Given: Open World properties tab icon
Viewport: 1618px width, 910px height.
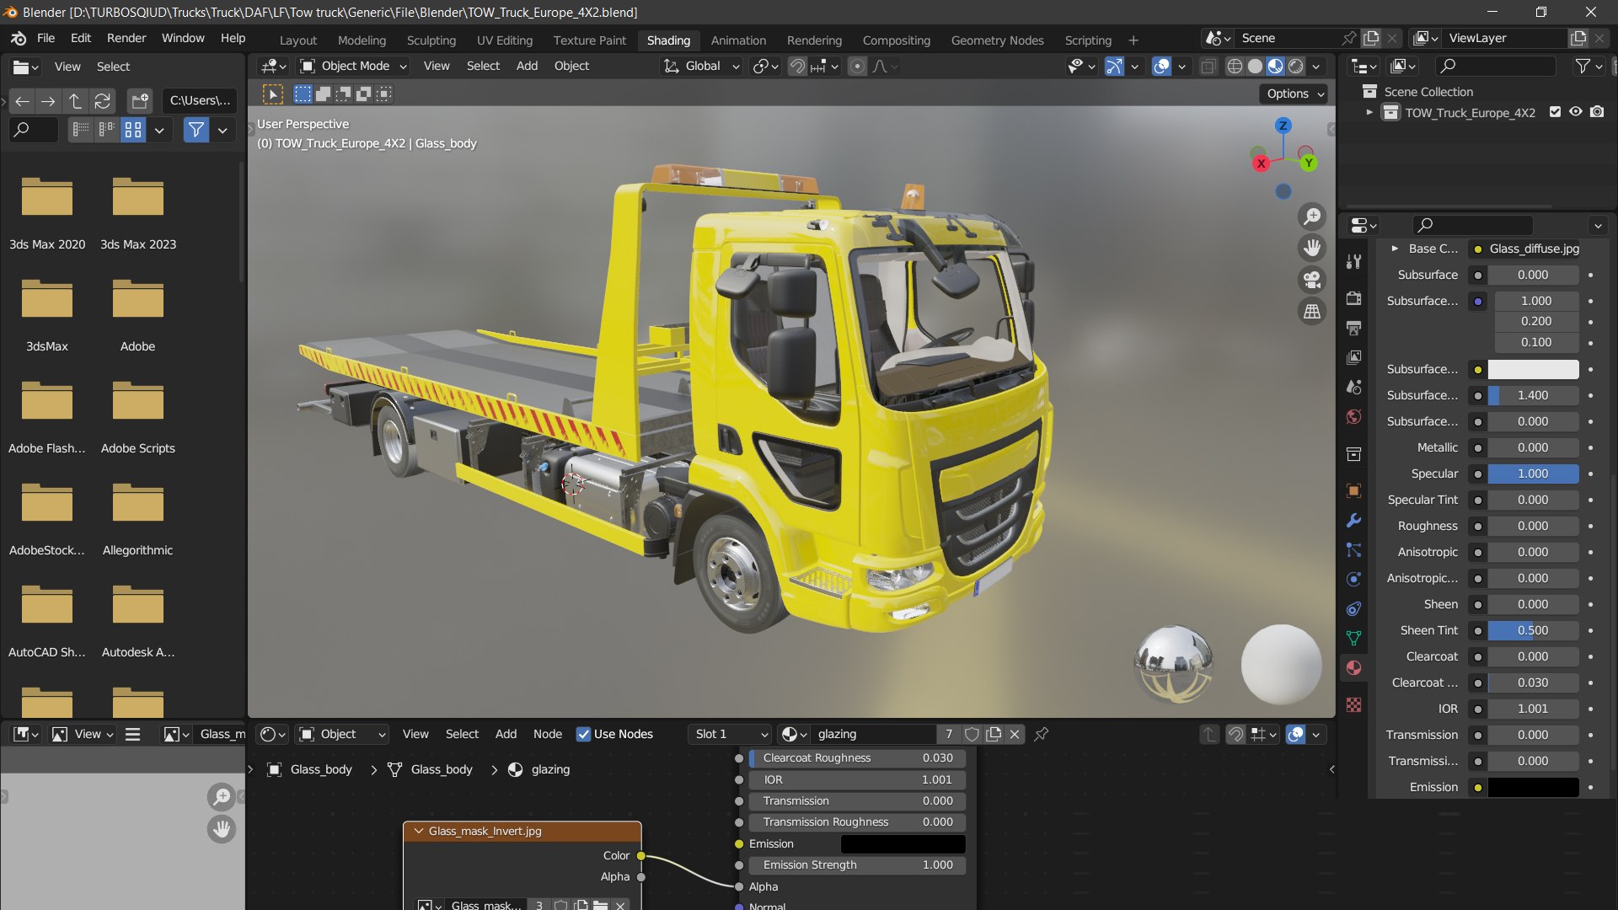Looking at the screenshot, I should (x=1353, y=417).
